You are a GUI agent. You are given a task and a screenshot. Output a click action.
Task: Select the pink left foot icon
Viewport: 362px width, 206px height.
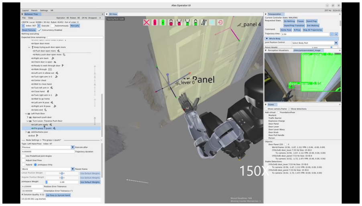coord(155,22)
